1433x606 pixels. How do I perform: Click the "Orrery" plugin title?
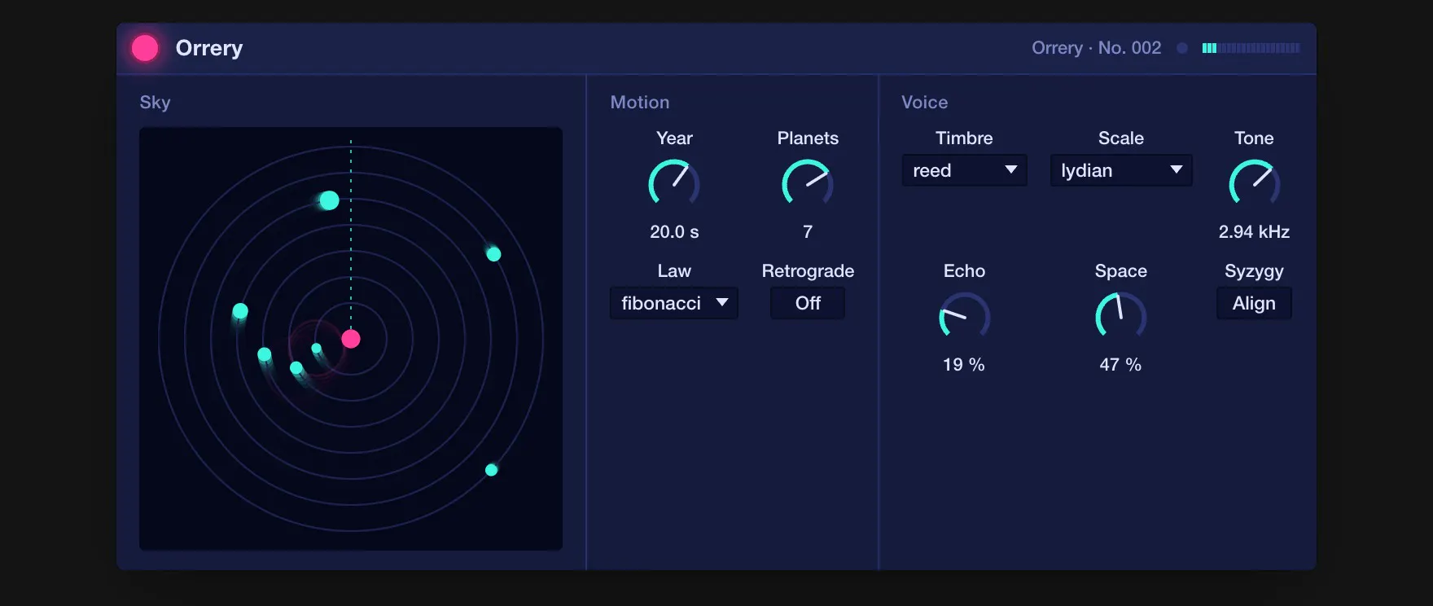point(209,48)
